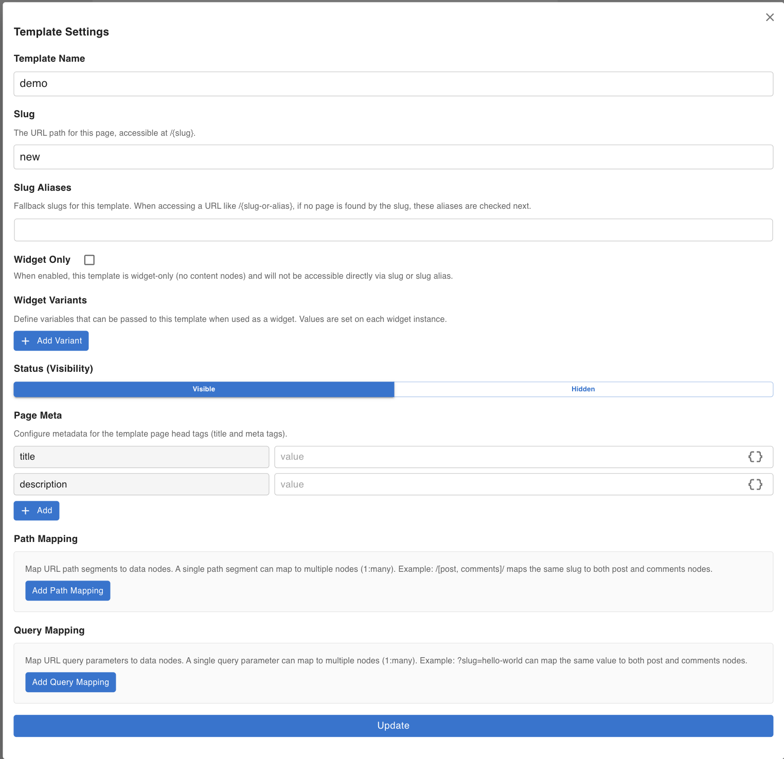Close the Template Settings dialog
This screenshot has height=759, width=784.
click(x=770, y=17)
